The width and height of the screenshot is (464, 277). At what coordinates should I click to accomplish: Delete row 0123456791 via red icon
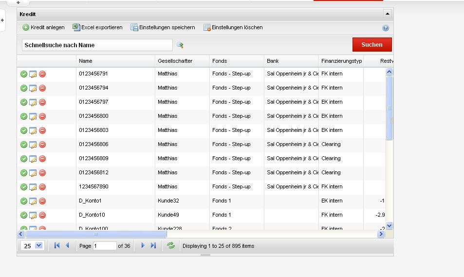pos(42,74)
